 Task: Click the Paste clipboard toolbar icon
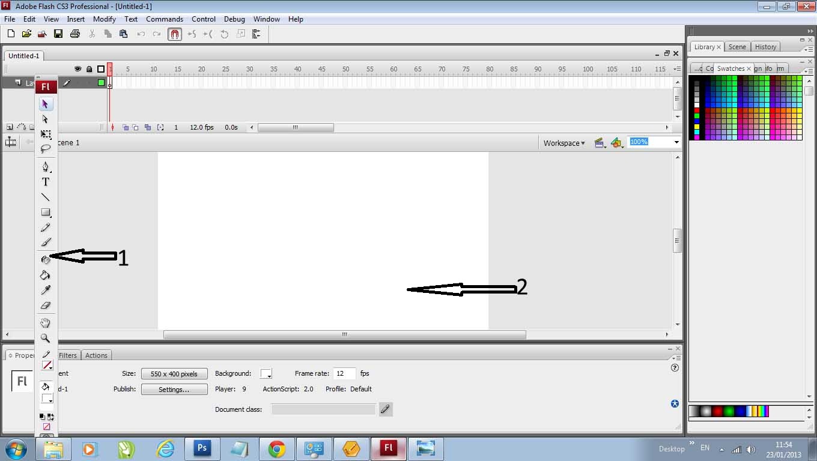coord(123,34)
